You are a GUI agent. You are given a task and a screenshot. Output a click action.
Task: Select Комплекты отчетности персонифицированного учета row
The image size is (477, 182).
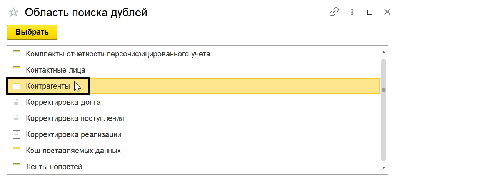[x=118, y=54]
